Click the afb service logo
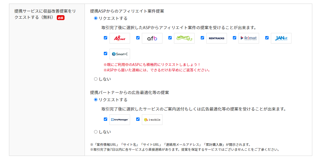This screenshot has width=321, height=160. (152, 38)
